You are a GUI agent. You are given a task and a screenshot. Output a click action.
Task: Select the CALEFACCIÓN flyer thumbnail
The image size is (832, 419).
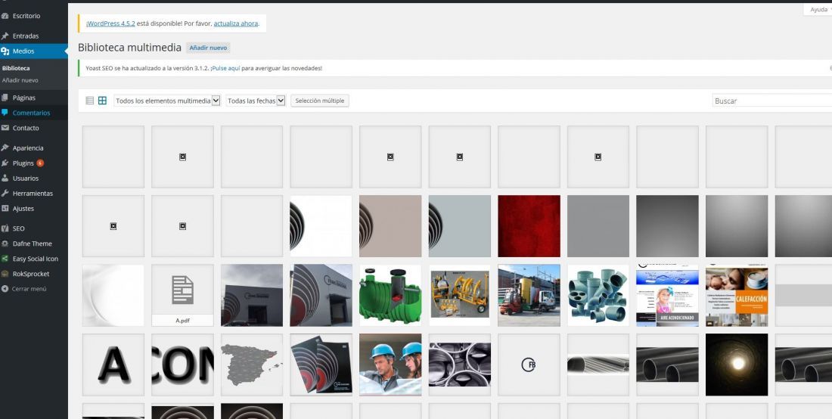[x=737, y=296]
